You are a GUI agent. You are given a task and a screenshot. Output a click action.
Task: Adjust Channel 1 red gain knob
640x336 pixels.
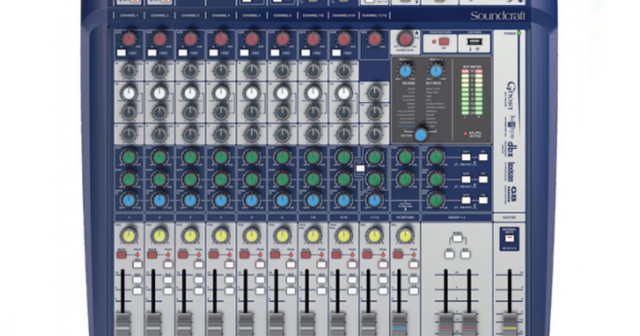[x=129, y=38]
